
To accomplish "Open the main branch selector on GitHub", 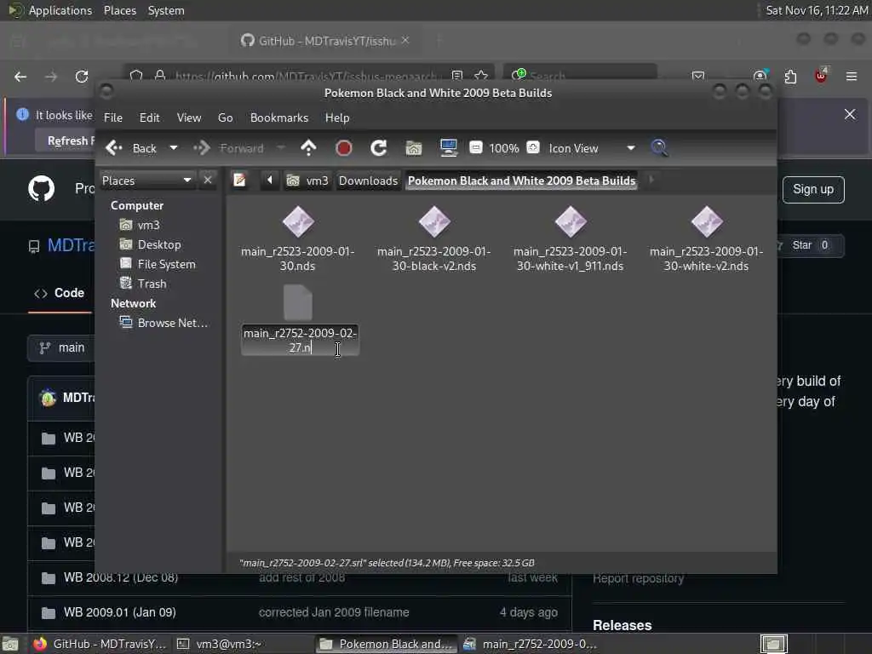I will click(61, 348).
